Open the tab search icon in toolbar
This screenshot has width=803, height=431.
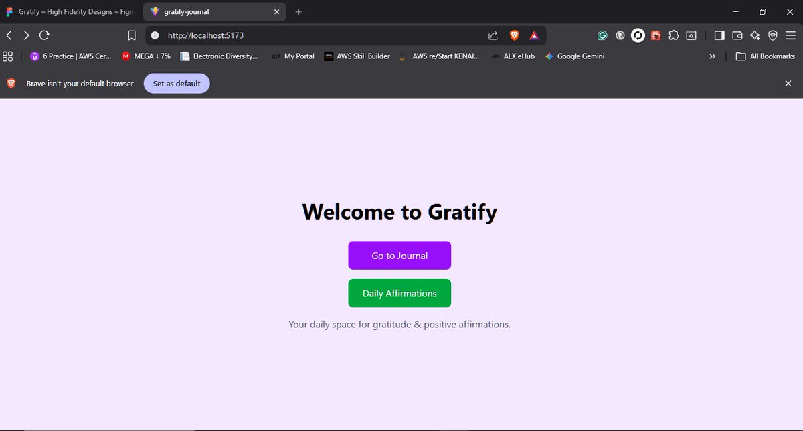(691, 35)
